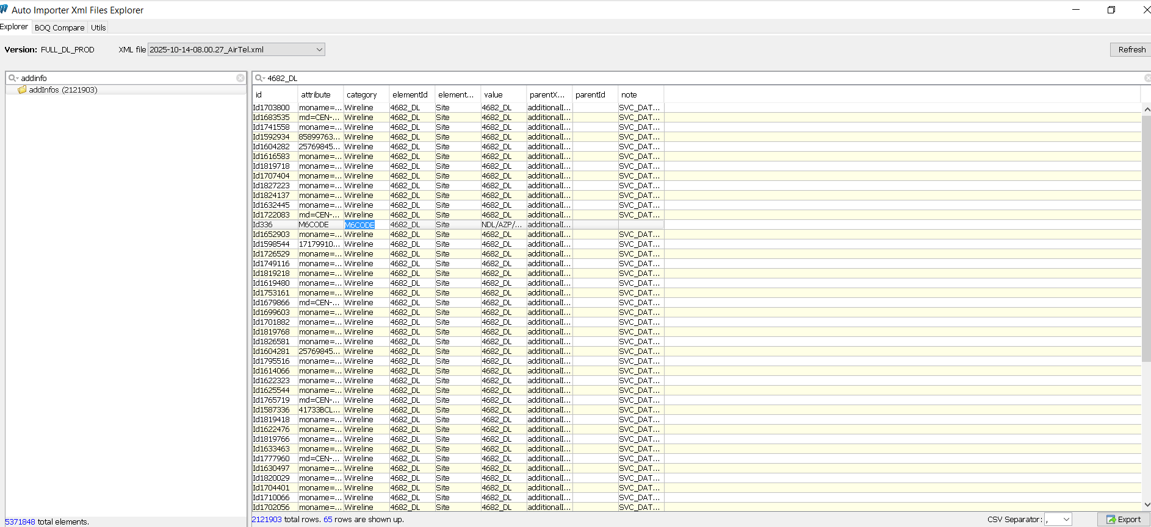Click the Export button

[1124, 520]
